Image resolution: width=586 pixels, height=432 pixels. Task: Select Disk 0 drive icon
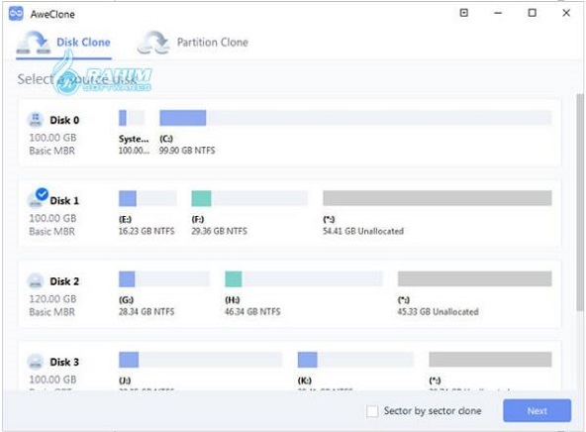point(35,120)
